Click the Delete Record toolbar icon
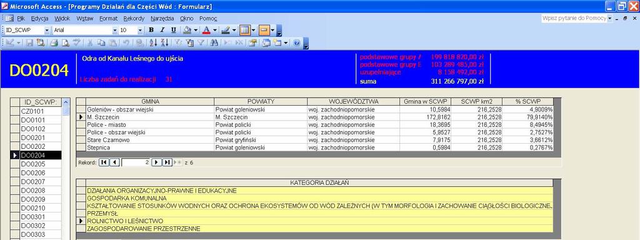This screenshot has height=240, width=640. click(x=239, y=42)
